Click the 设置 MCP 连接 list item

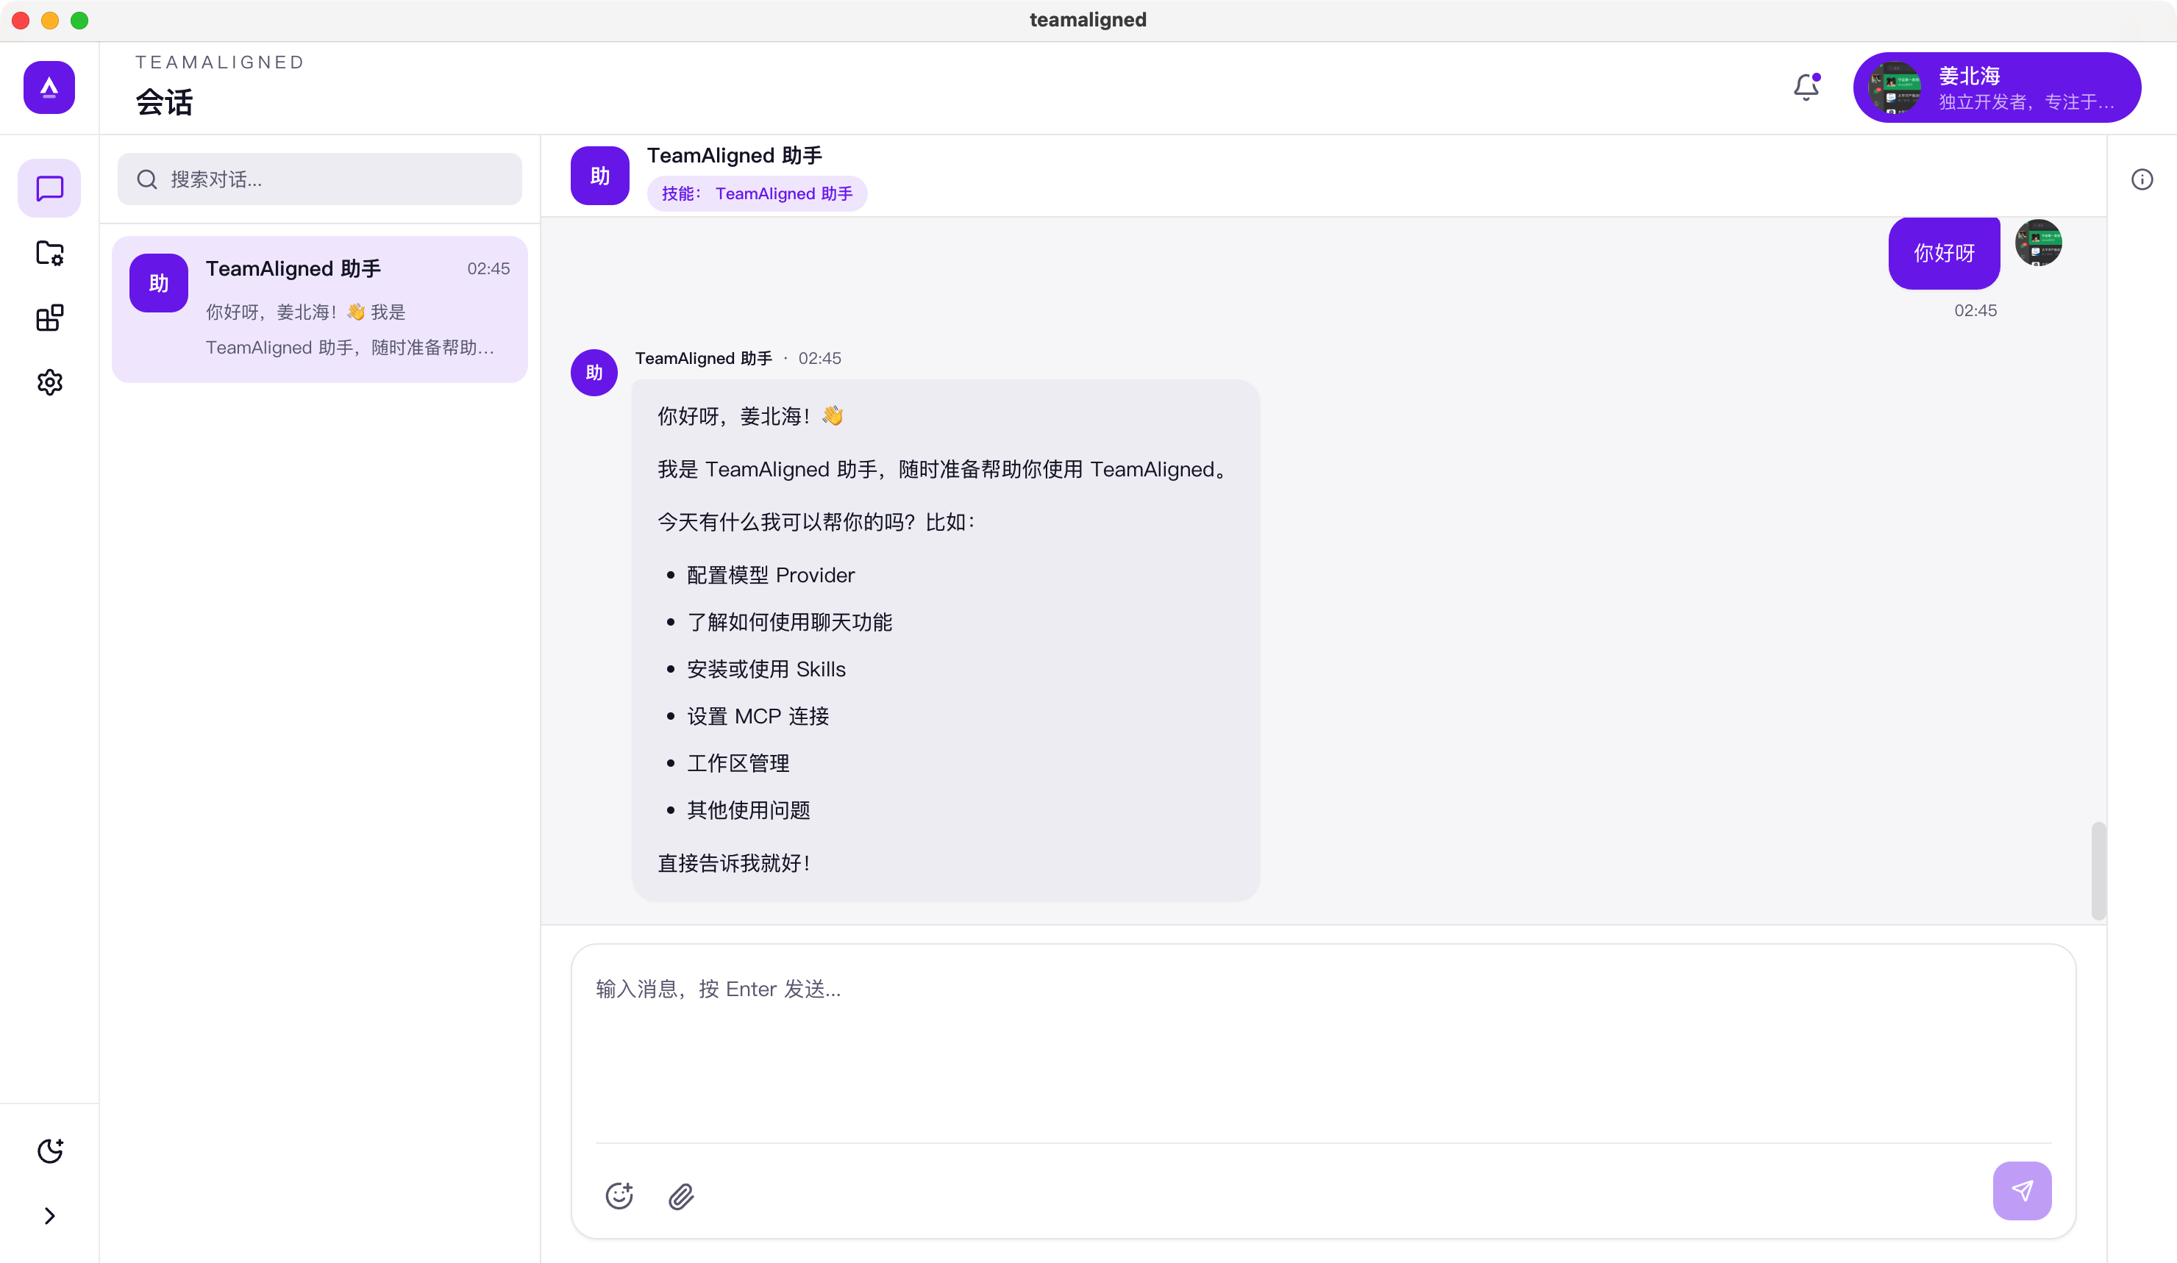(x=758, y=715)
